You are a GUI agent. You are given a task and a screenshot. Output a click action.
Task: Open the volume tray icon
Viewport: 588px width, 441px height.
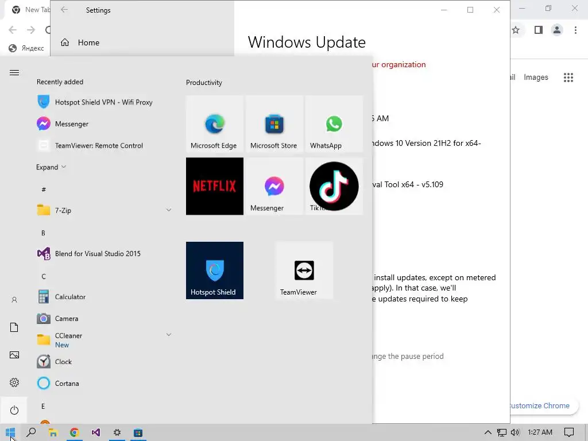coord(515,432)
